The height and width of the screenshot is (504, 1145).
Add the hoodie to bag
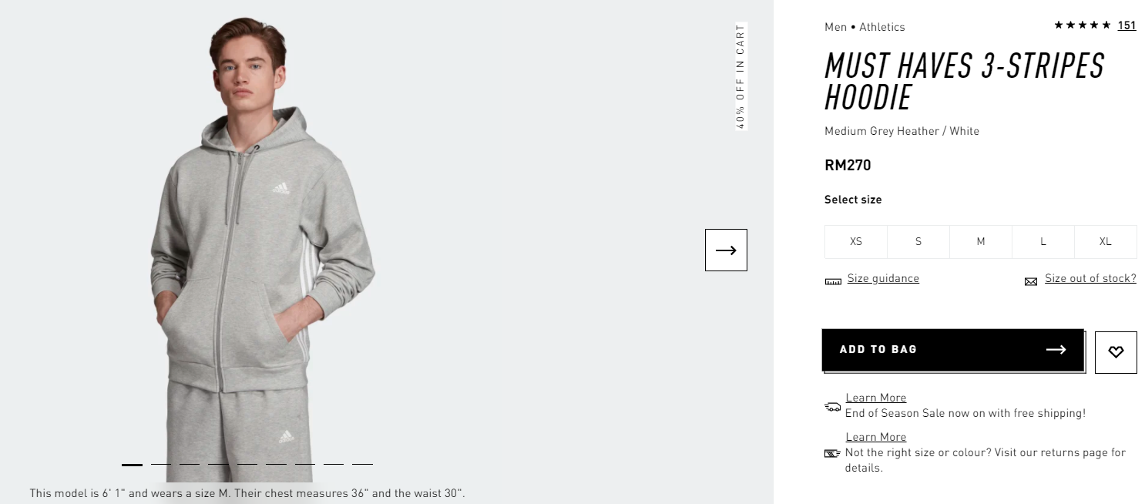953,350
